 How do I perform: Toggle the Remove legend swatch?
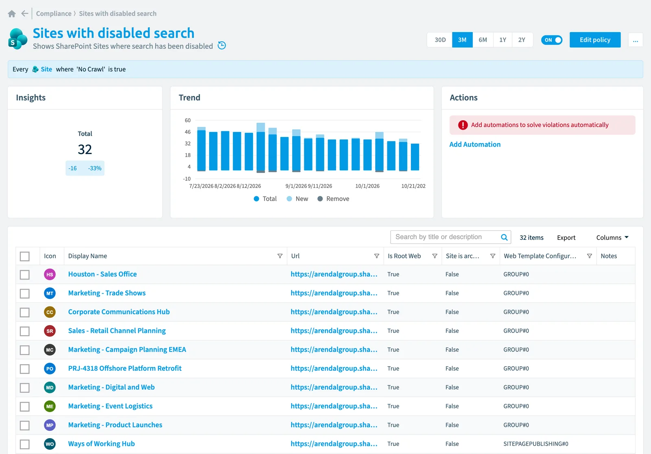(320, 199)
